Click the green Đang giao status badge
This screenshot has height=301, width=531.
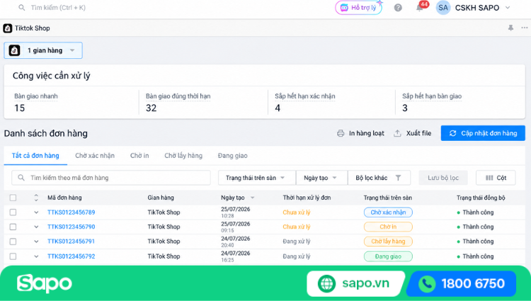tap(388, 256)
